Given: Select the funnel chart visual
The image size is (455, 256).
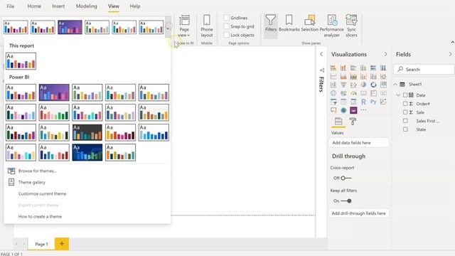Looking at the screenshot, I should (343, 85).
